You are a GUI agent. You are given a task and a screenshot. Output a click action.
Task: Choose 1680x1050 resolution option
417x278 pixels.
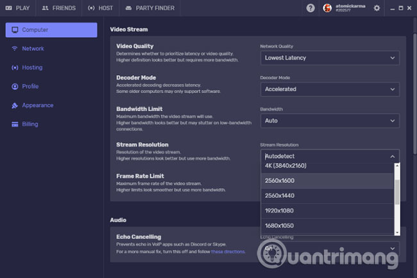327,226
